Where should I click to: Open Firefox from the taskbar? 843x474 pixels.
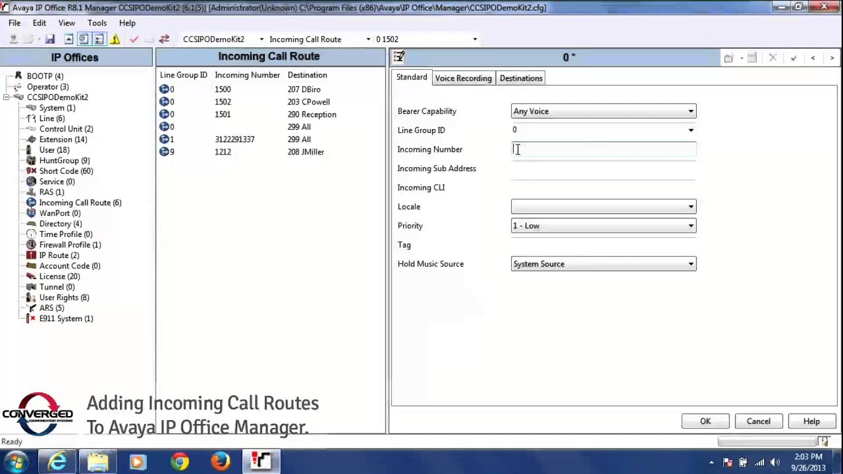click(221, 461)
